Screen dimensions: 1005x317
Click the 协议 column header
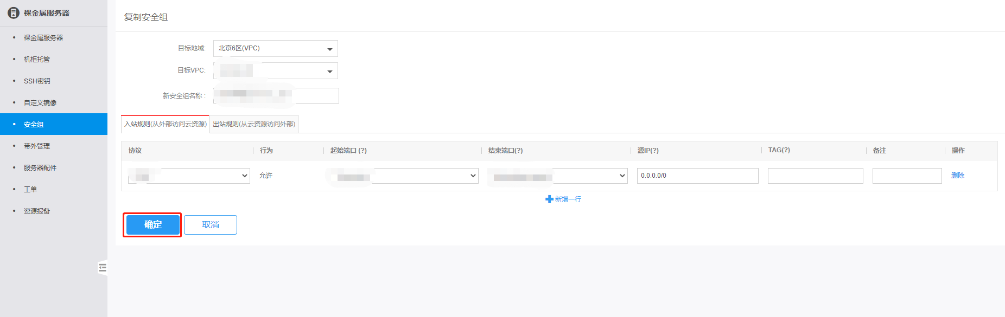click(135, 151)
